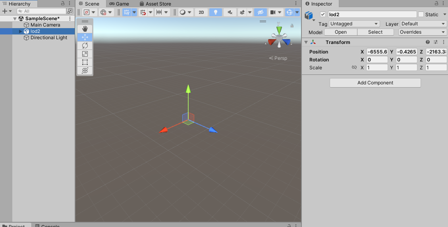Viewport: 448px width, 227px height.
Task: Select the Scale tool
Action: [x=85, y=54]
